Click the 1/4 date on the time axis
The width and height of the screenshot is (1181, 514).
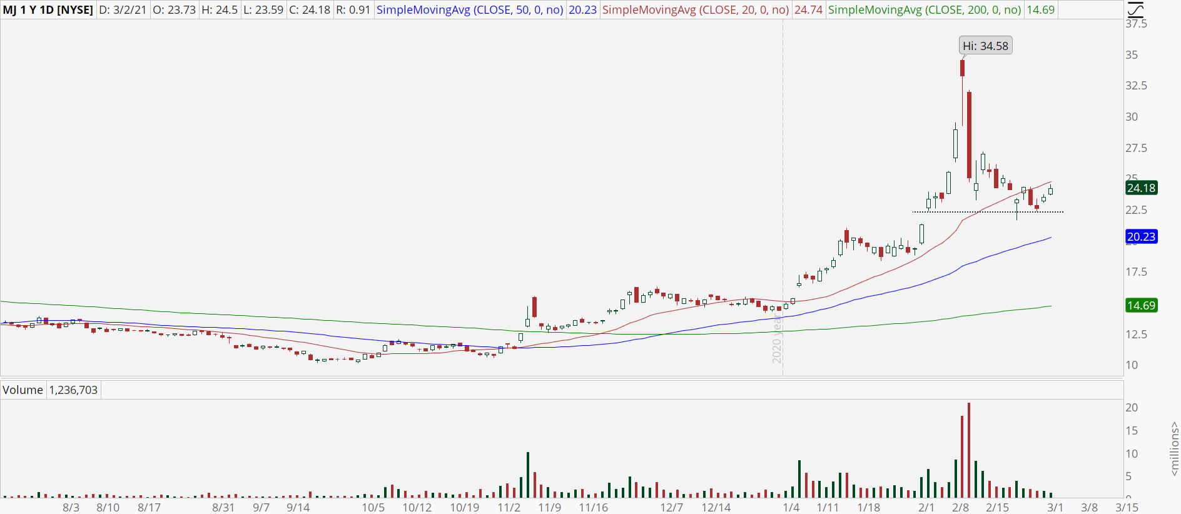(791, 507)
